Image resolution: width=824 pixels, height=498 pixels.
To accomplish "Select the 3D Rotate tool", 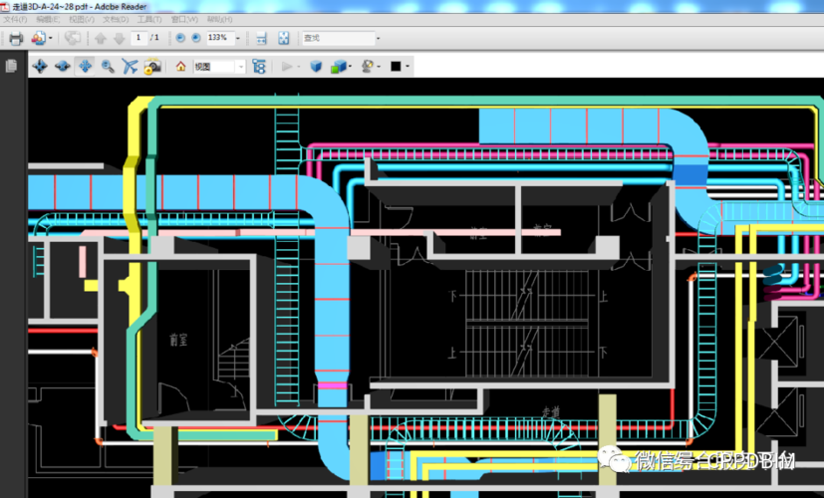I will pyautogui.click(x=40, y=67).
